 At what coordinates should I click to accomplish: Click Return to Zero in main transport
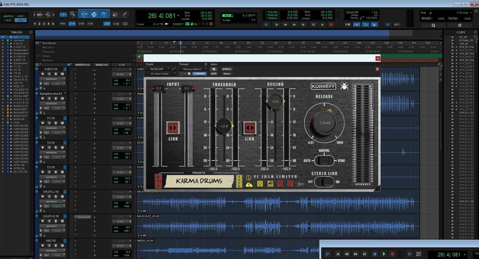tap(276, 25)
